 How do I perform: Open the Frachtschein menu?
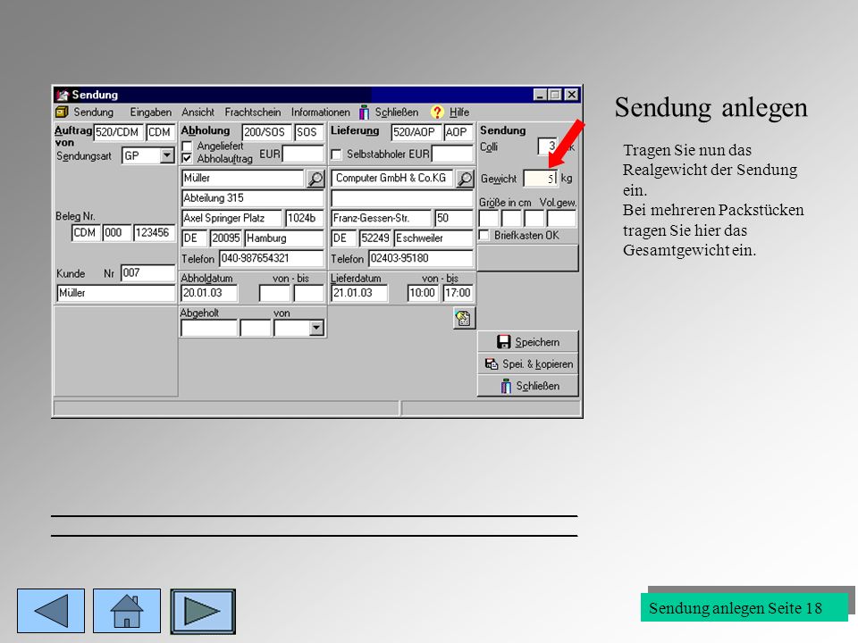point(253,113)
